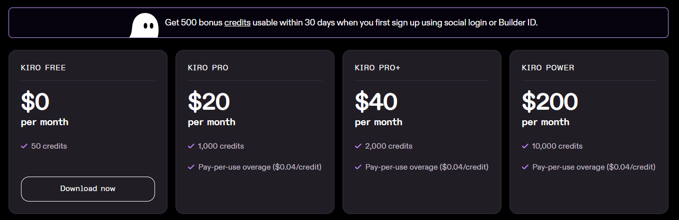
Task: Click the KIRO FREE plan title
Action: point(43,68)
